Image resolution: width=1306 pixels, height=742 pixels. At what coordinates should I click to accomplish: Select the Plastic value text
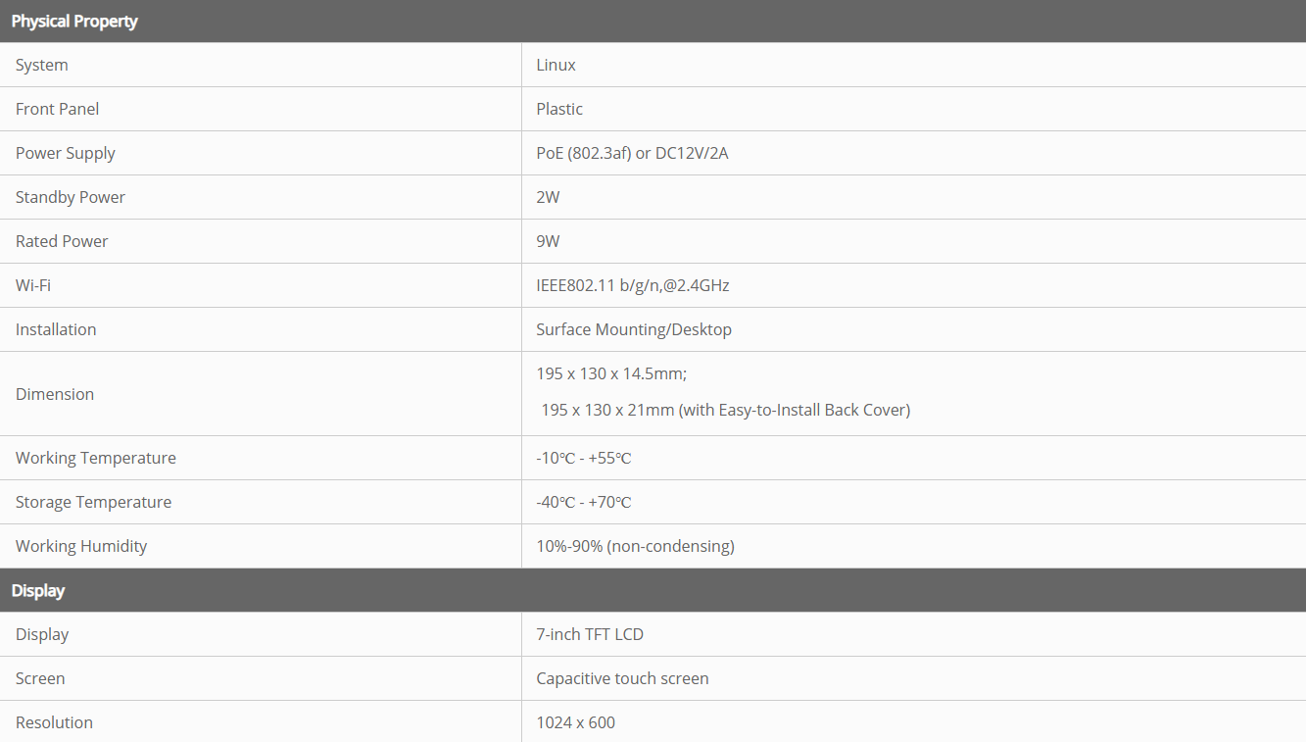(559, 109)
